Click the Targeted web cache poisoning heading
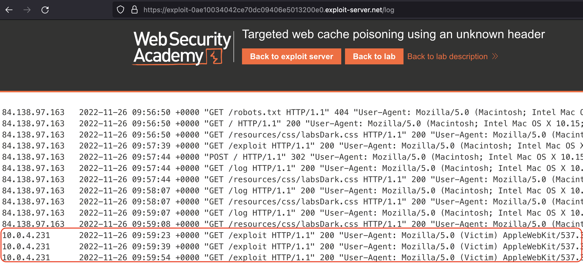Viewport: 583px width, 264px height. pos(393,34)
